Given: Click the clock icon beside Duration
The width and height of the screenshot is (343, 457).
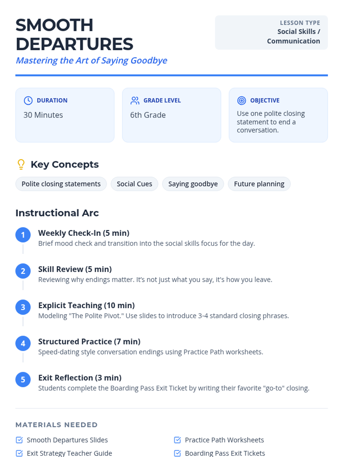Looking at the screenshot, I should click(28, 101).
